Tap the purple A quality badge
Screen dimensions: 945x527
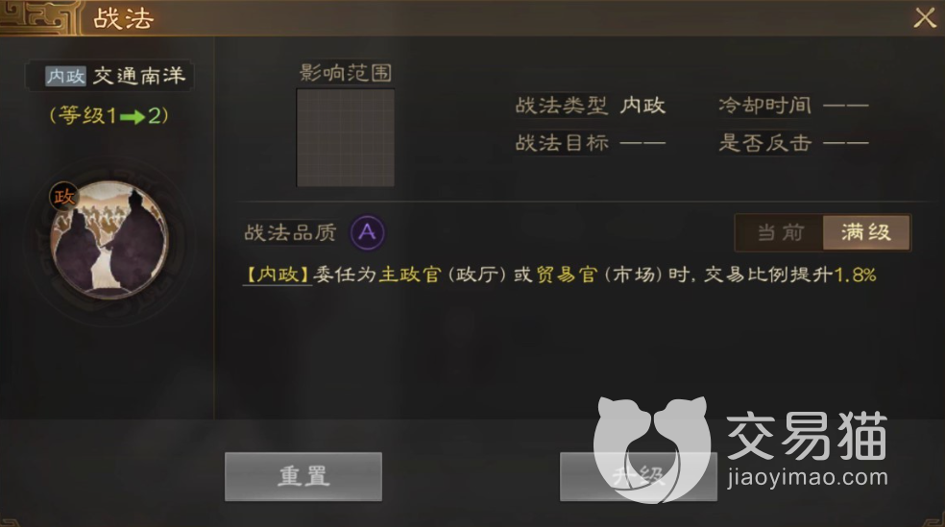pos(367,232)
